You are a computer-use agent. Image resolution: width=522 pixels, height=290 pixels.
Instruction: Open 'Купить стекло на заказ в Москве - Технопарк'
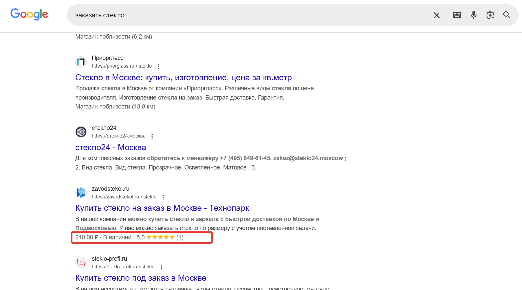pyautogui.click(x=162, y=208)
